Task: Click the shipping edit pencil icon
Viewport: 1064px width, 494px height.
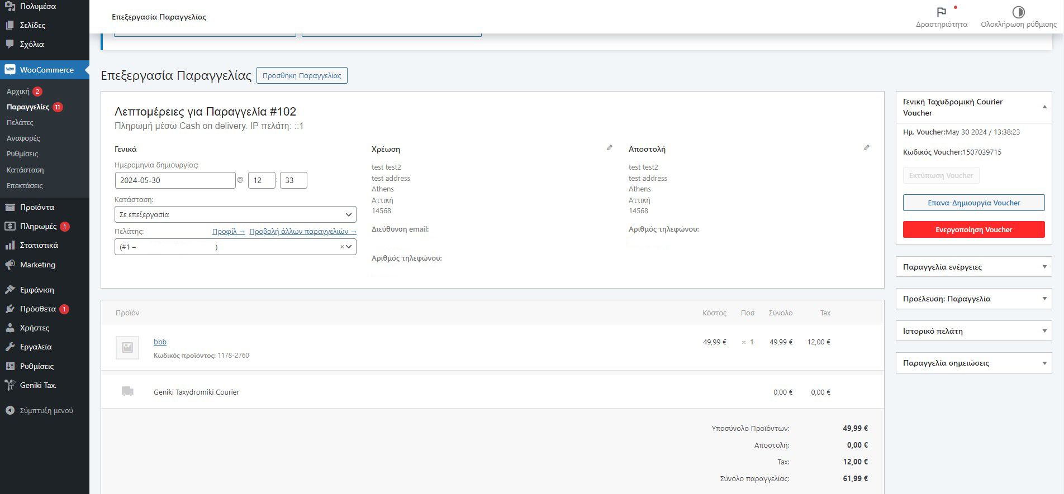Action: pyautogui.click(x=867, y=148)
